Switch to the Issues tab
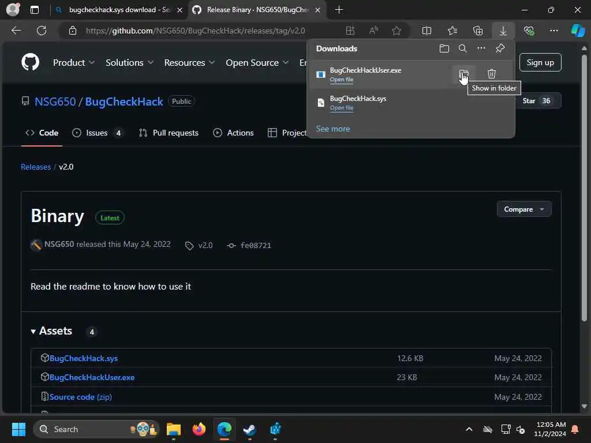The width and height of the screenshot is (591, 443). click(x=97, y=133)
